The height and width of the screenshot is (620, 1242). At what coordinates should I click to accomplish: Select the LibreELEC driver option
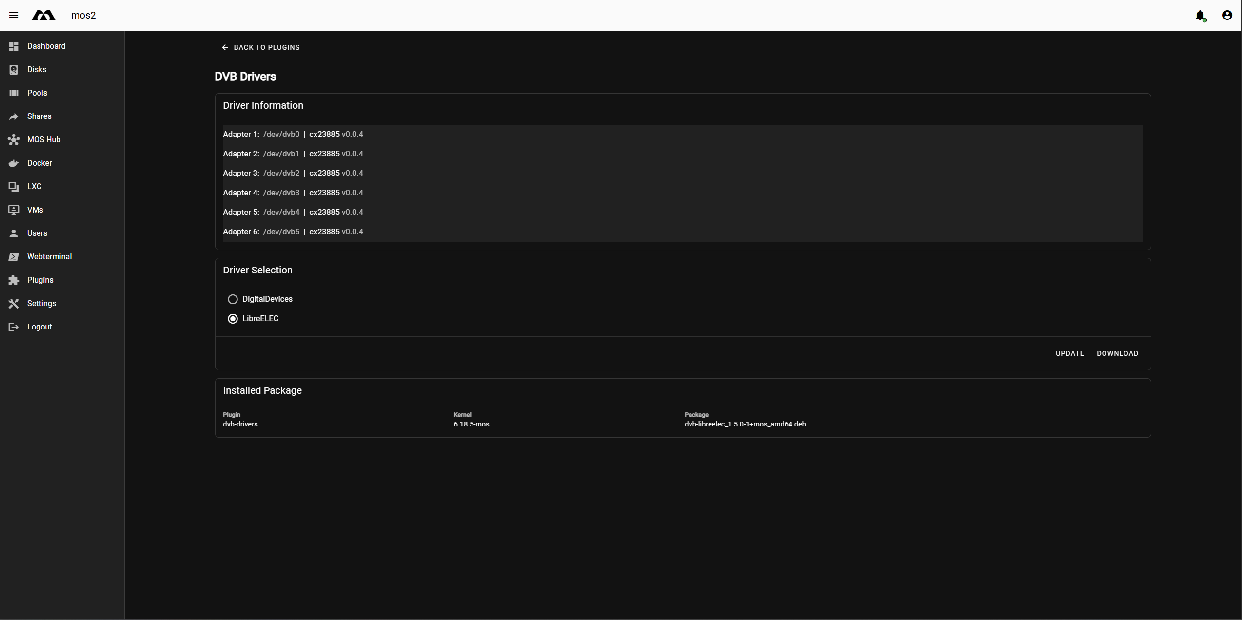pos(233,318)
